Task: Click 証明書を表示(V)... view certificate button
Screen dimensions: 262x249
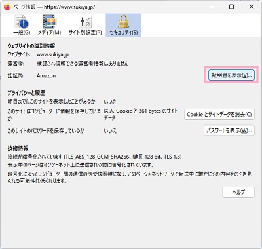Action: (x=231, y=75)
